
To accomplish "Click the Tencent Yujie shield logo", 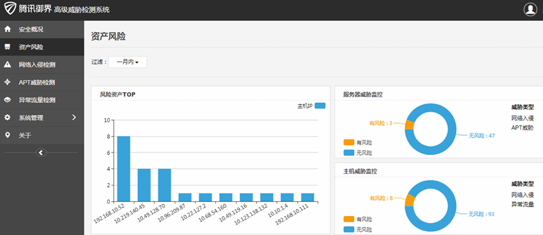I will (10, 8).
